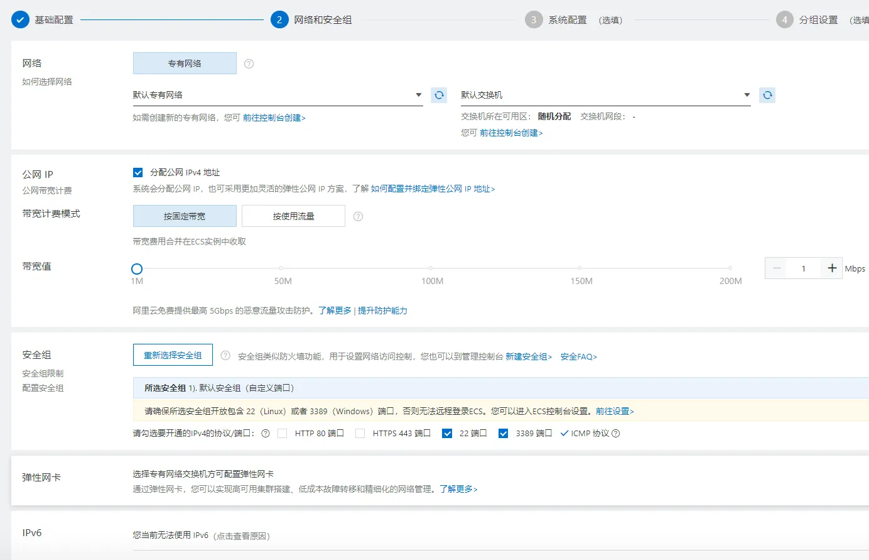Open 提升防护能力 link
The width and height of the screenshot is (869, 560).
pyautogui.click(x=382, y=310)
